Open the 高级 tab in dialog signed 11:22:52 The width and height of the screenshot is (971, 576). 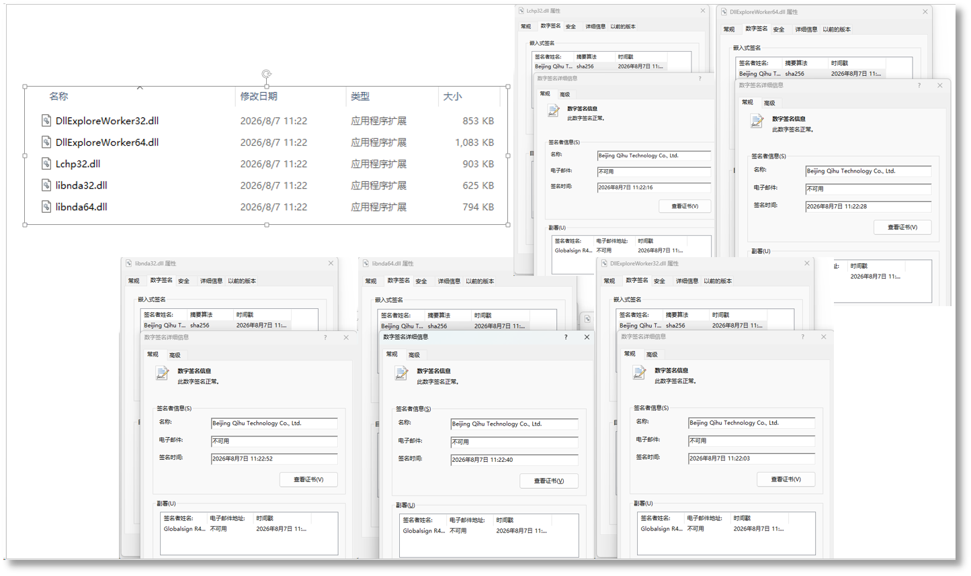click(x=175, y=355)
